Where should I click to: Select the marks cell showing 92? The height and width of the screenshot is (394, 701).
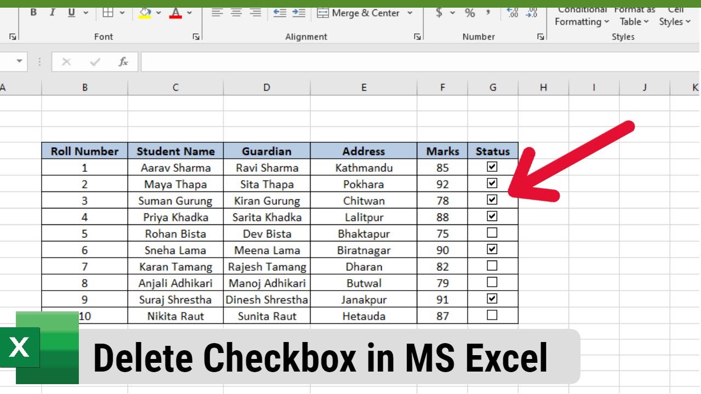tap(443, 184)
